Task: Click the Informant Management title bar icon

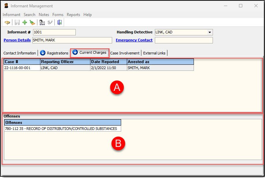Action: [6, 6]
